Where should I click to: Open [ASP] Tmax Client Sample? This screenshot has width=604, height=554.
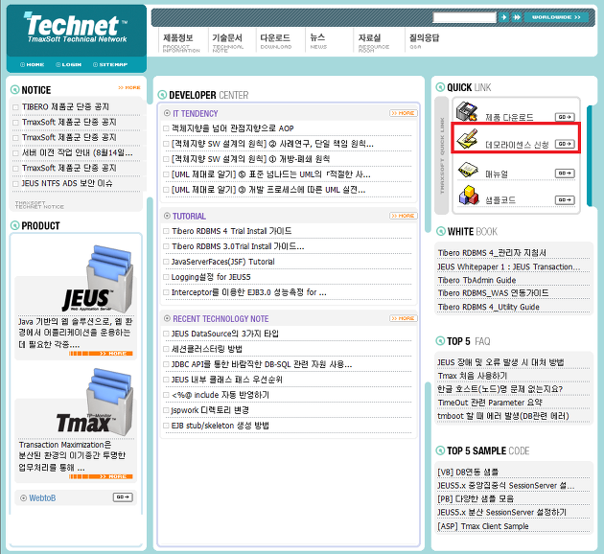pos(483,526)
